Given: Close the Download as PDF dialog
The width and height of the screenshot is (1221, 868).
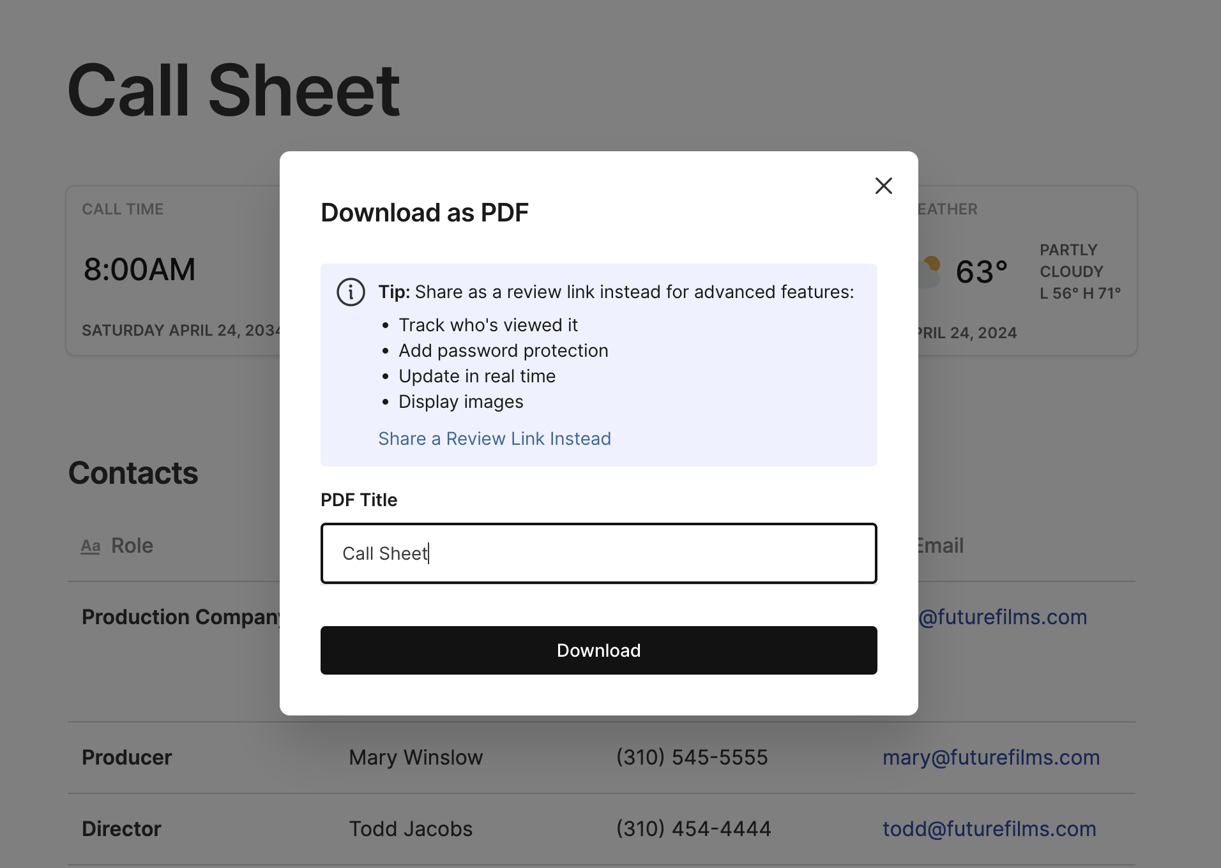Looking at the screenshot, I should [883, 186].
